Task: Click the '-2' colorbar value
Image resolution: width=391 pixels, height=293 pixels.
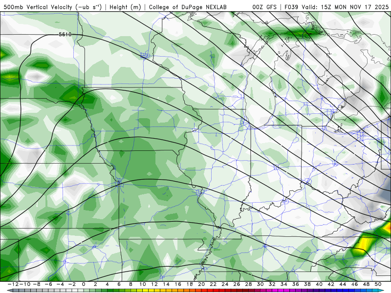Action: [71, 284]
